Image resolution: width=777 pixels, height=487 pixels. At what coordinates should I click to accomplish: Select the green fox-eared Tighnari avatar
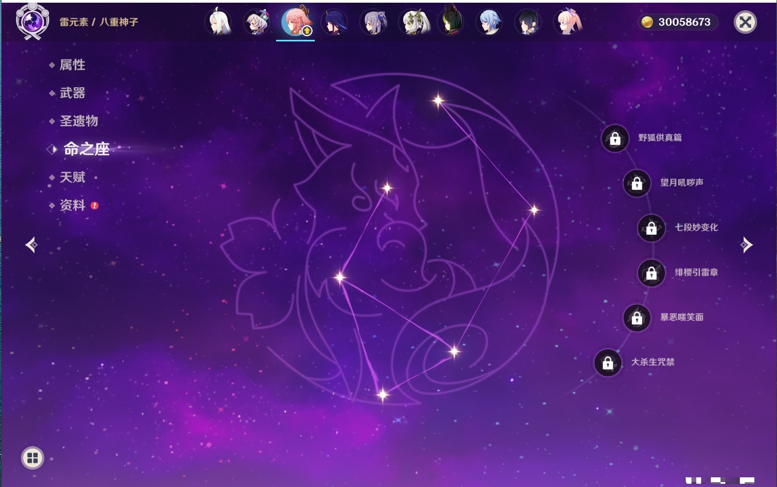[x=451, y=22]
